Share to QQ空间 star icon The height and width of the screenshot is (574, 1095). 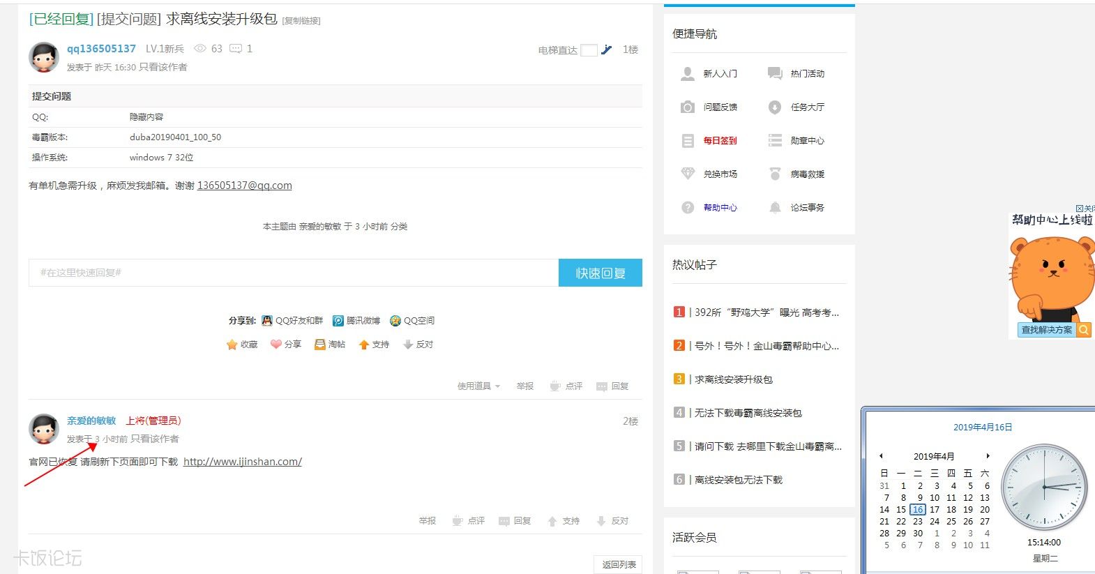[x=395, y=321]
